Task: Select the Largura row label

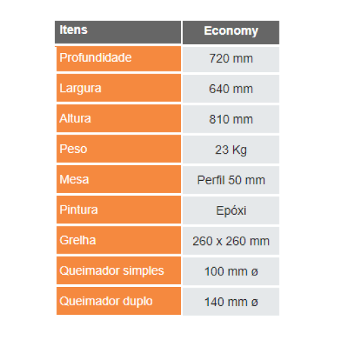Action: (118, 88)
